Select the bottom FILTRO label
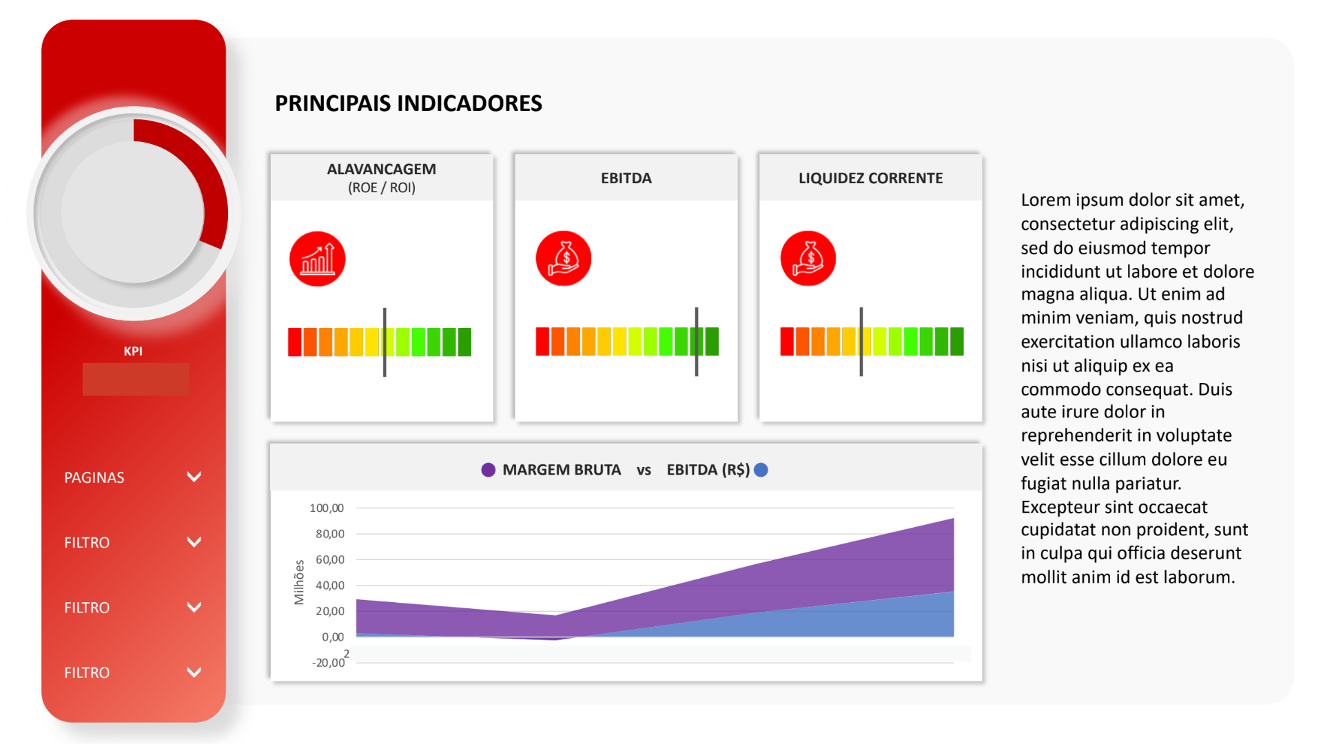 [87, 672]
